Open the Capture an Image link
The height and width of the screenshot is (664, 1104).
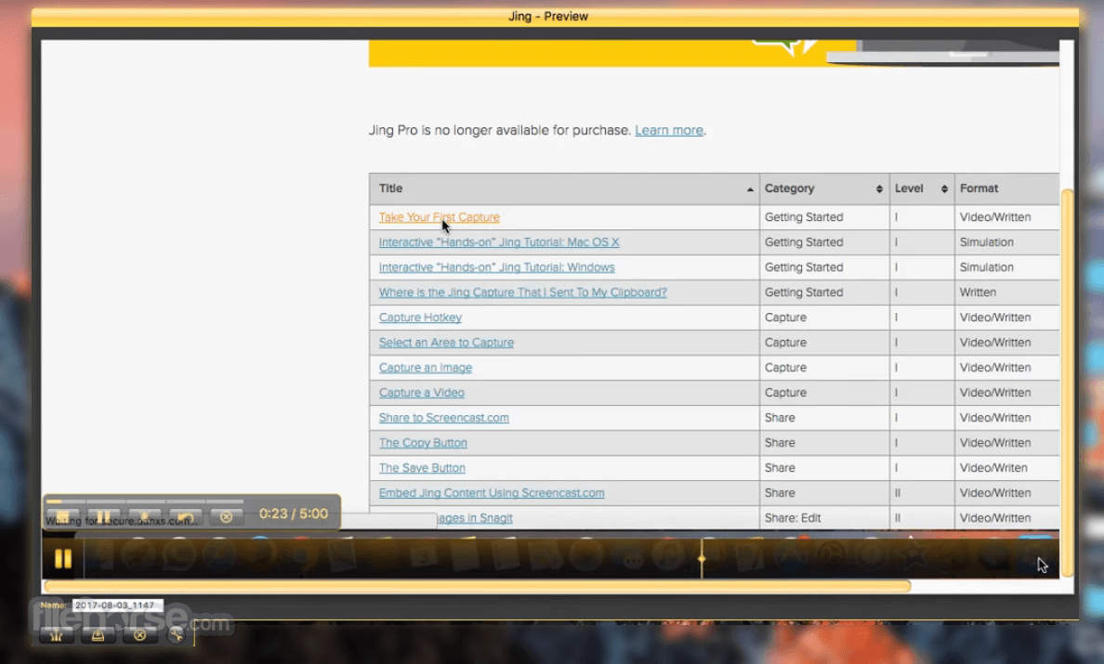tap(426, 367)
